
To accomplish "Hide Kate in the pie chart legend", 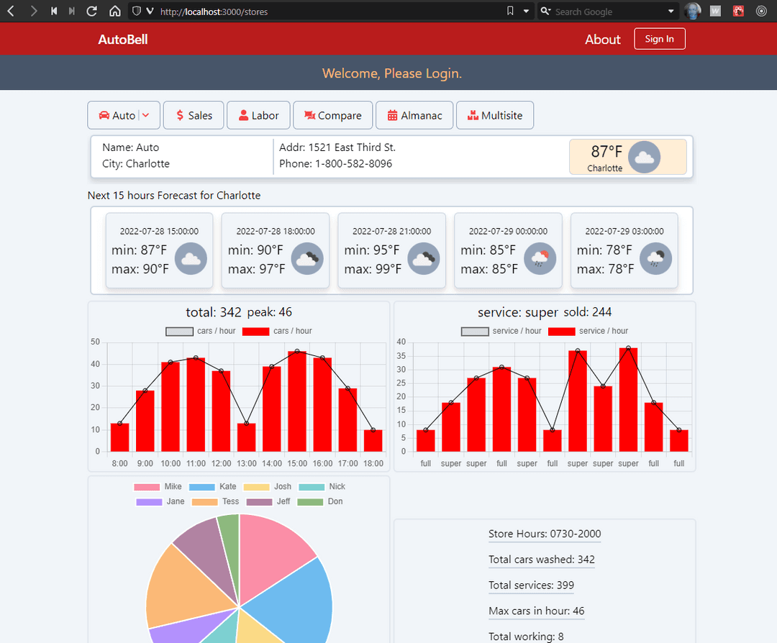I will [212, 487].
